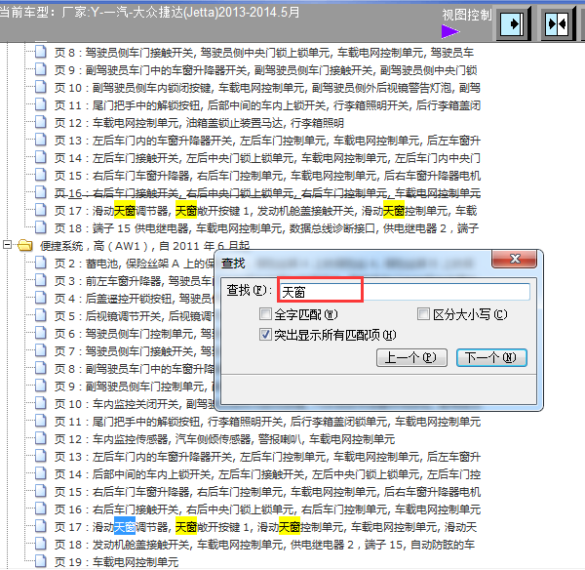The width and height of the screenshot is (585, 570).
Task: Click the 查找 search input field
Action: [x=404, y=292]
